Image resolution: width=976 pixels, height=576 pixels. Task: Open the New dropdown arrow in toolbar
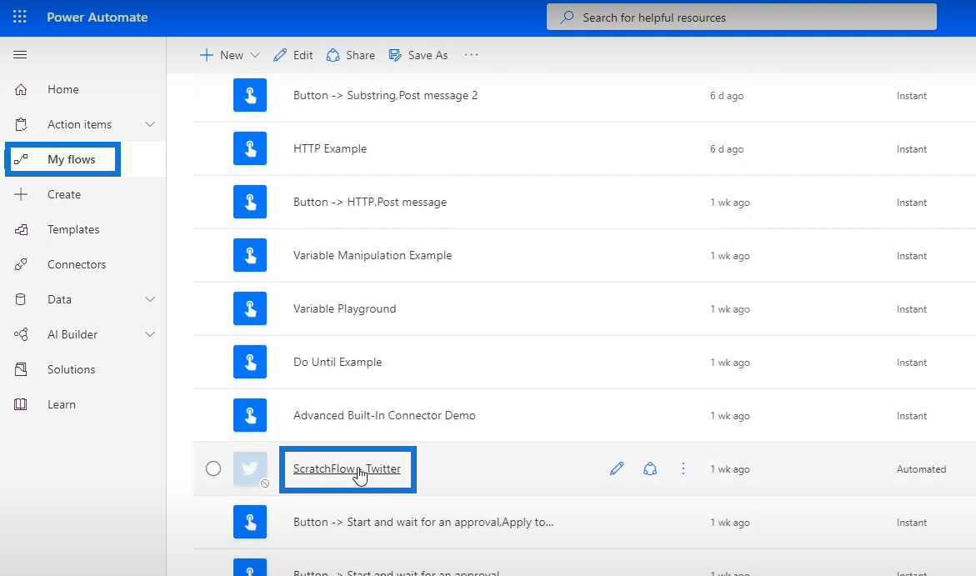tap(254, 55)
